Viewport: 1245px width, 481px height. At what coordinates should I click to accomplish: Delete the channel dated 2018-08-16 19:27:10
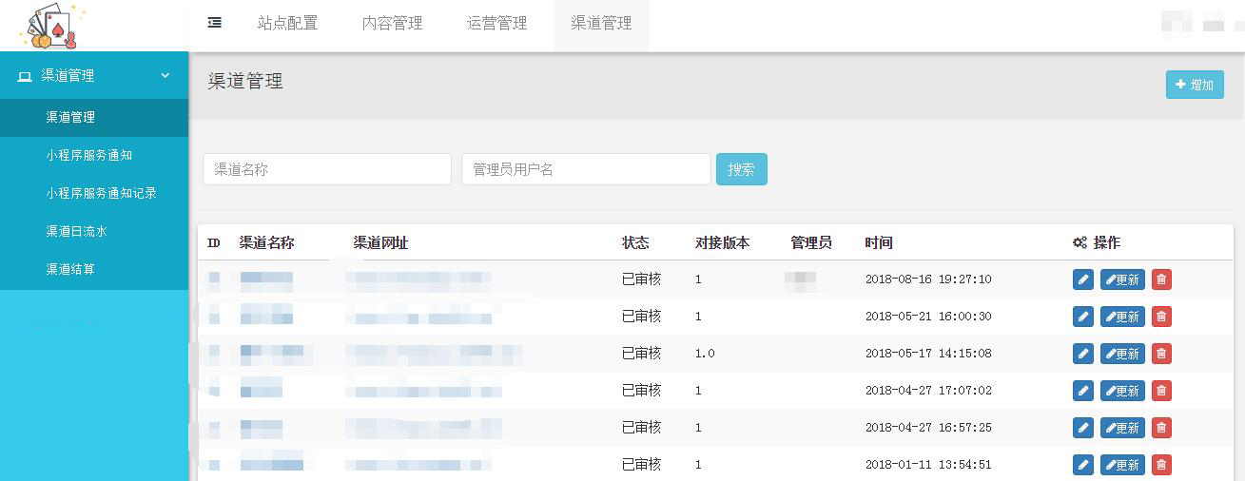tap(1161, 279)
